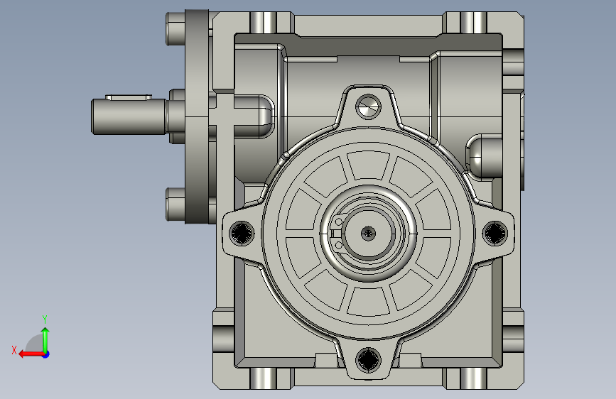Select the round input flange disc on the left
This screenshot has height=399, width=616.
197,116
